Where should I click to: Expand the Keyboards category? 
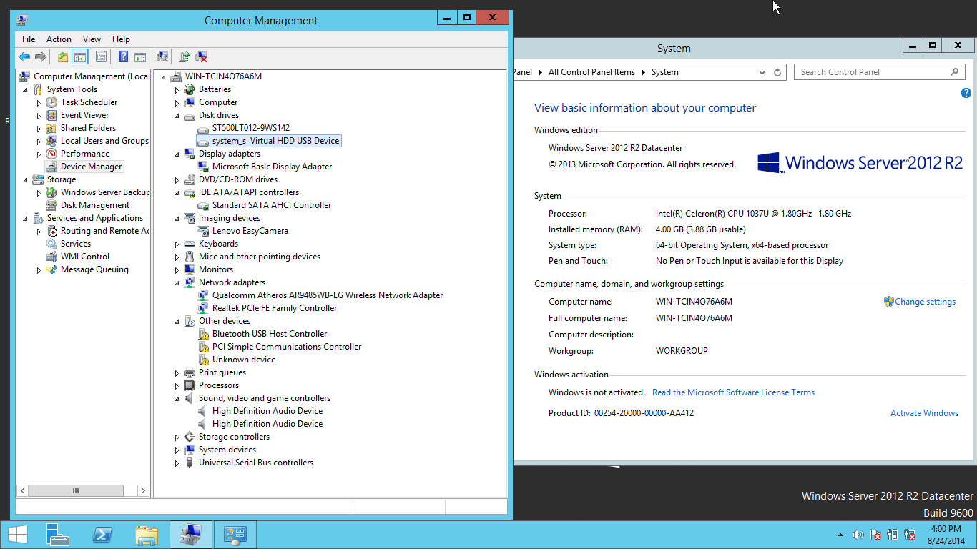click(177, 244)
